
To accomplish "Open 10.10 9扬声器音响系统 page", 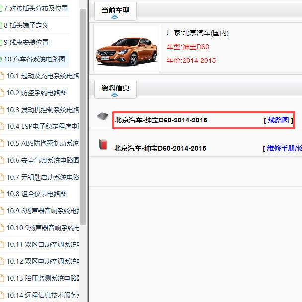I will [x=43, y=228].
